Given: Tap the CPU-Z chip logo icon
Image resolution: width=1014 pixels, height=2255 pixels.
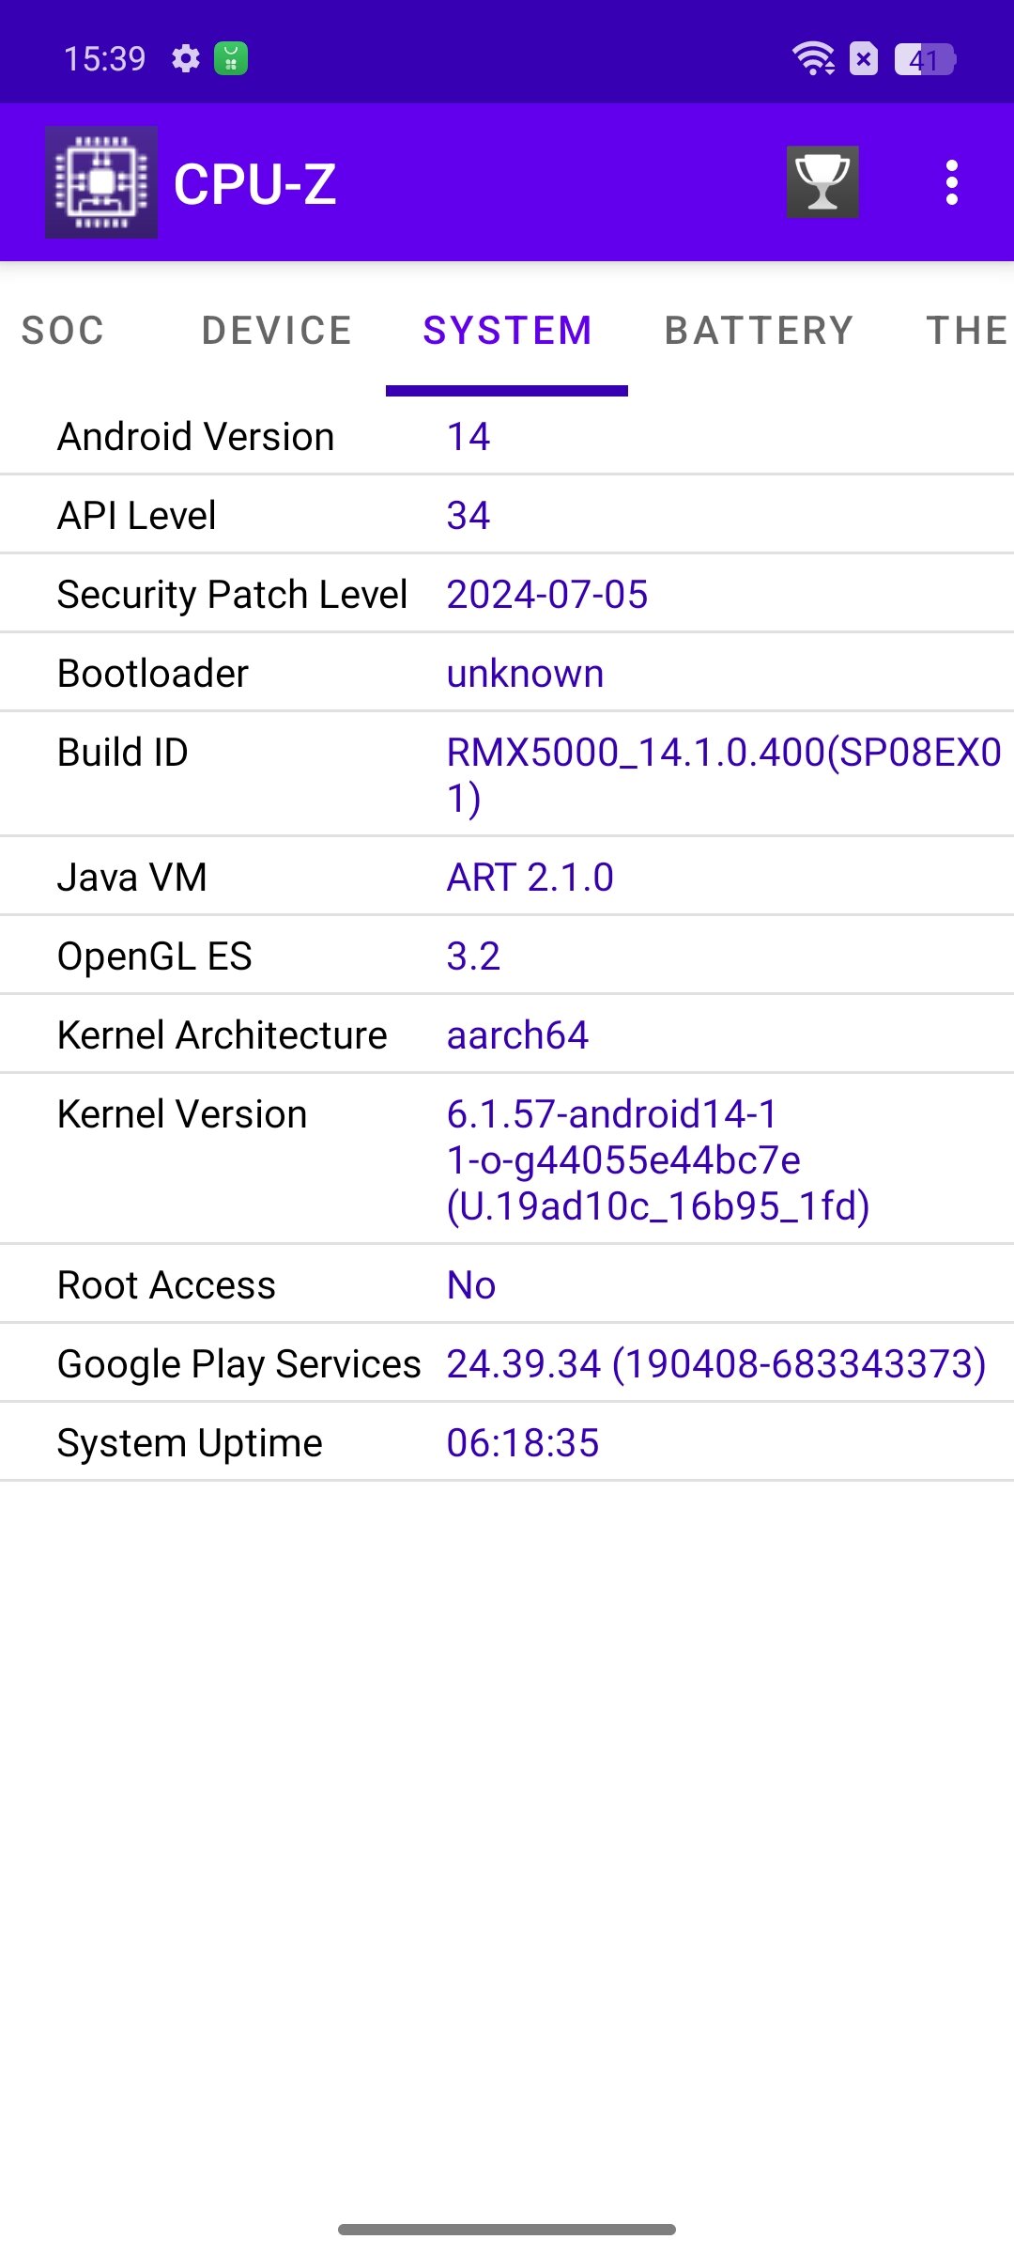Looking at the screenshot, I should [101, 182].
